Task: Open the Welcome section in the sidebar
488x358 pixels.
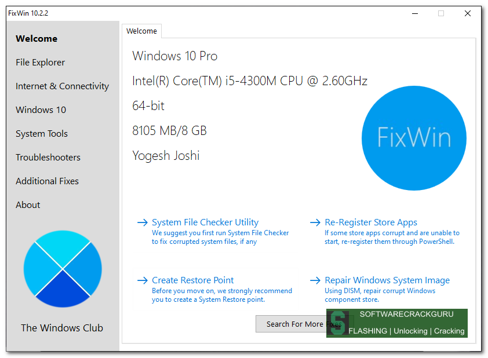Action: click(37, 39)
